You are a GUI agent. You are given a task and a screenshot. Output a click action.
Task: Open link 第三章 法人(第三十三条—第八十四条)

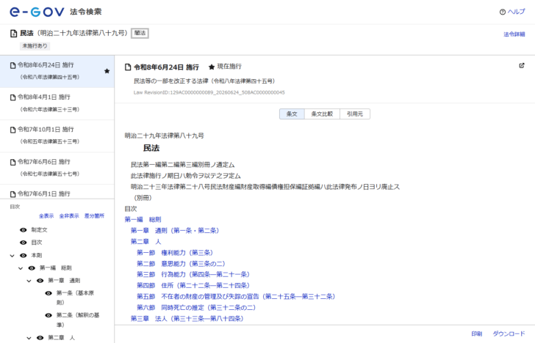point(187,319)
